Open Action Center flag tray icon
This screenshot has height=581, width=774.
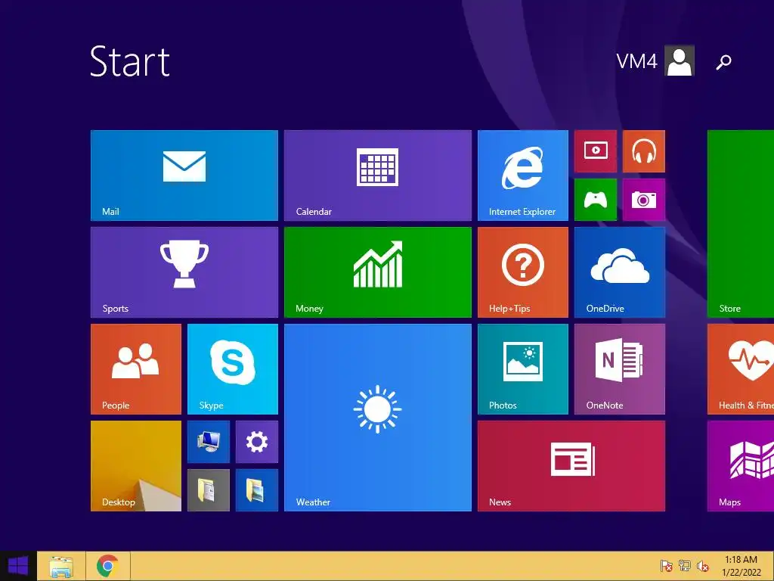666,566
